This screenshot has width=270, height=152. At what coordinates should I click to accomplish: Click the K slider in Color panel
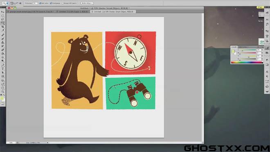[x=248, y=59]
